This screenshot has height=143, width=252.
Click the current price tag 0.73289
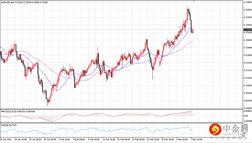247,30
